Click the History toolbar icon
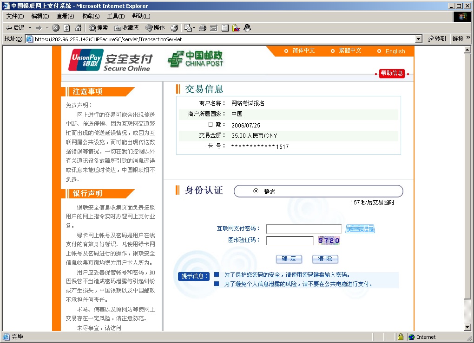This screenshot has width=474, height=343. point(174,28)
